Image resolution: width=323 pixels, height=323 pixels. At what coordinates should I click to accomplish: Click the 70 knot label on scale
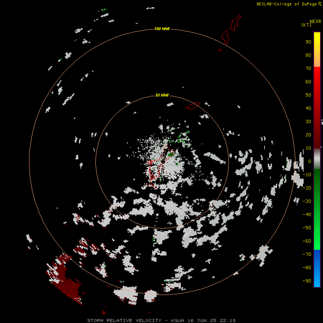(x=308, y=69)
